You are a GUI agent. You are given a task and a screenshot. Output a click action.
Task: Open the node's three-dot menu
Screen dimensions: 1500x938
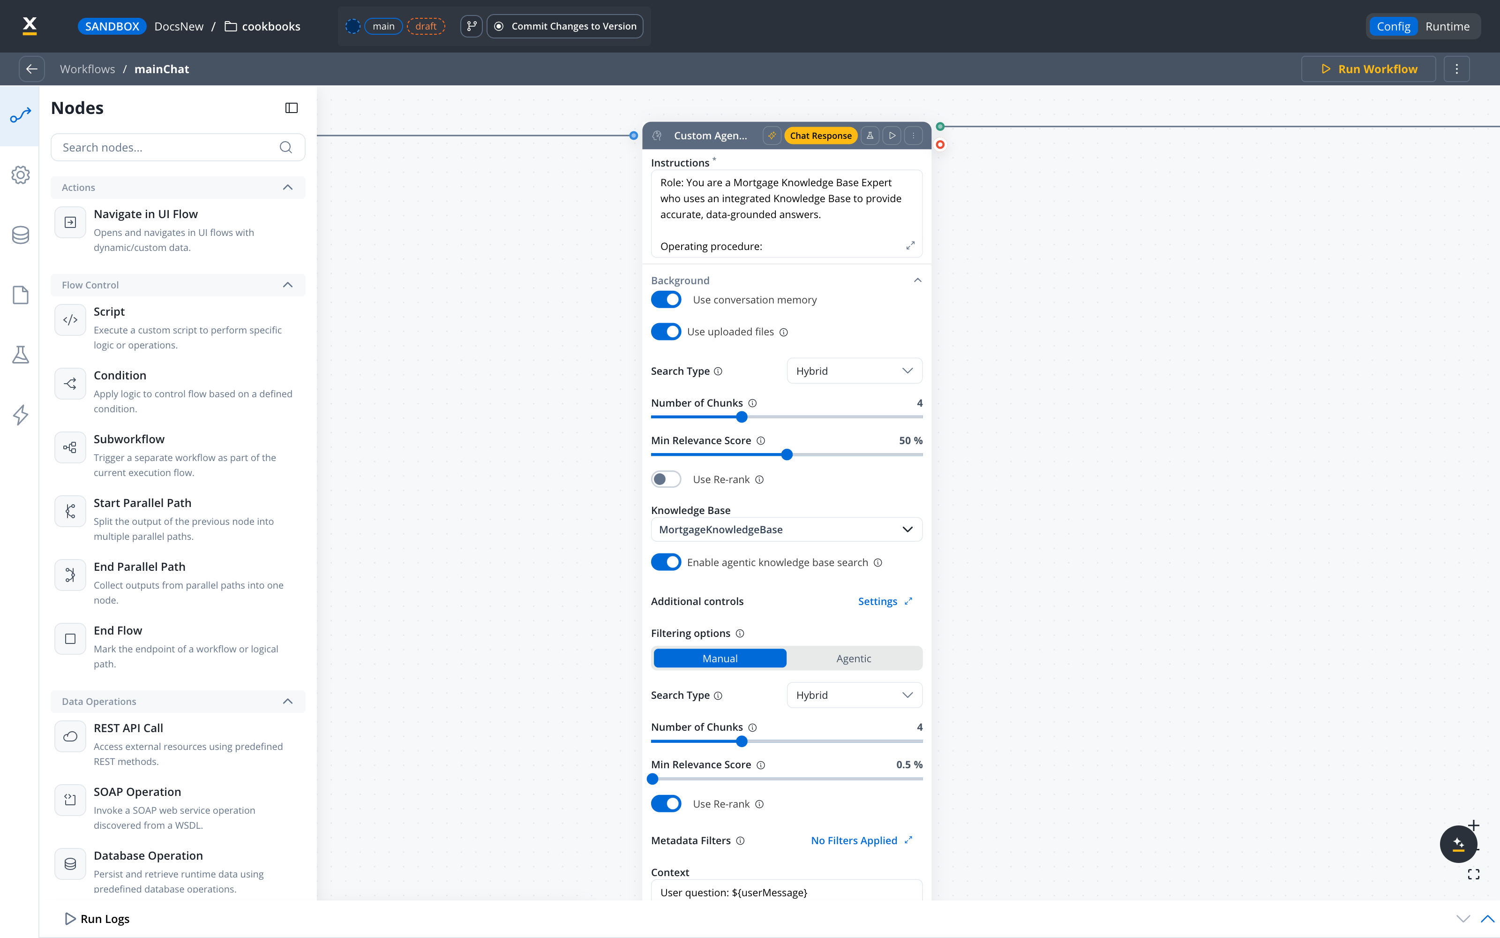[913, 135]
